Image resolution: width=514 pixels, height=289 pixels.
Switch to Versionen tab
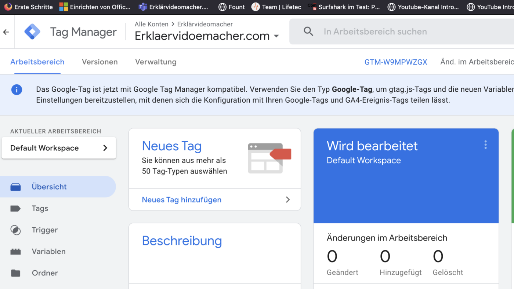point(100,62)
